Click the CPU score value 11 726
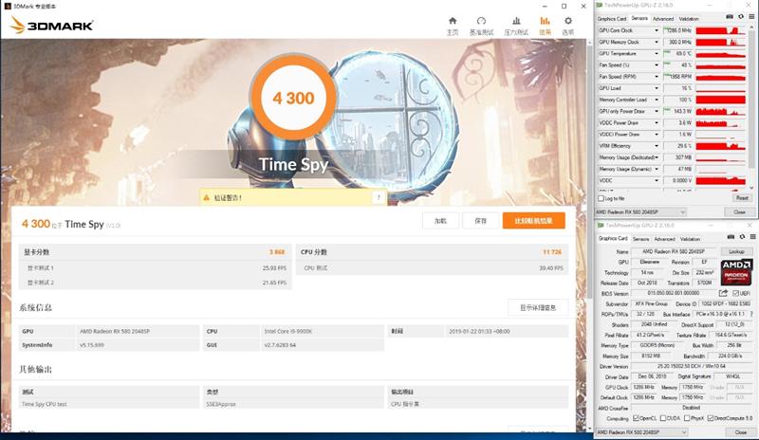Viewport: 759px width, 440px height. (x=552, y=252)
